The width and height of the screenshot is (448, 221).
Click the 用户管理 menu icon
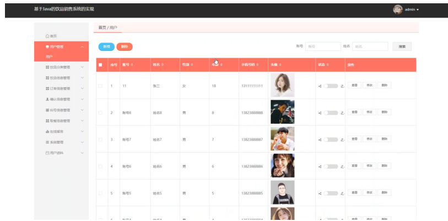click(47, 47)
